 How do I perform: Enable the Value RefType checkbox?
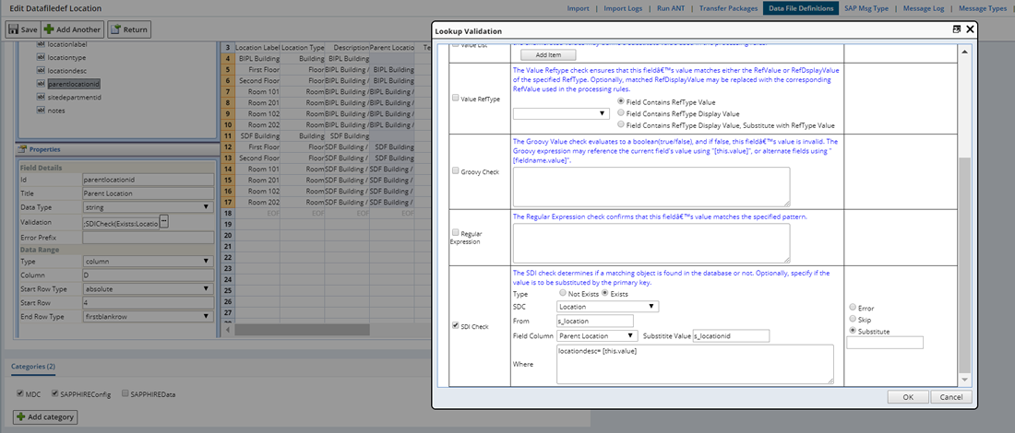pyautogui.click(x=455, y=98)
